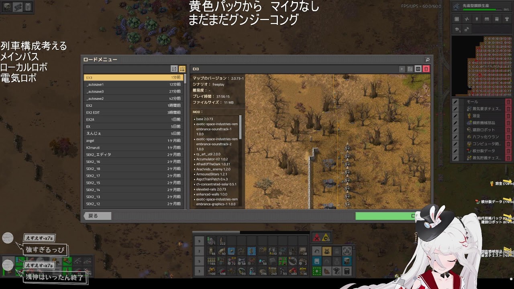
Task: Select the EX2 EDIT save file
Action: 134,113
